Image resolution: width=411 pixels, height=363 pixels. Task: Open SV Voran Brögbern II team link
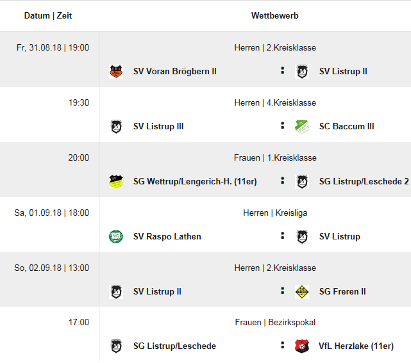point(175,72)
